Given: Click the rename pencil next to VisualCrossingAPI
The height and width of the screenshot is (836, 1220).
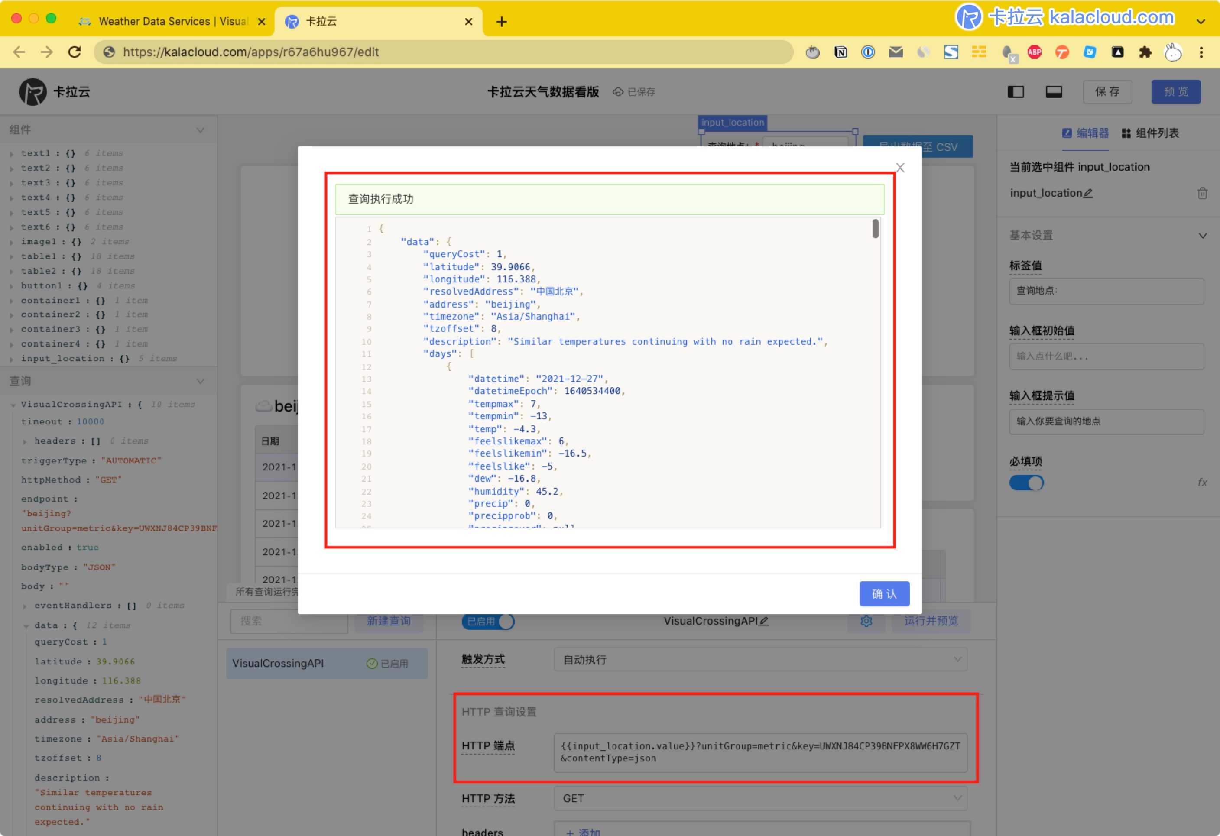Looking at the screenshot, I should pos(764,621).
